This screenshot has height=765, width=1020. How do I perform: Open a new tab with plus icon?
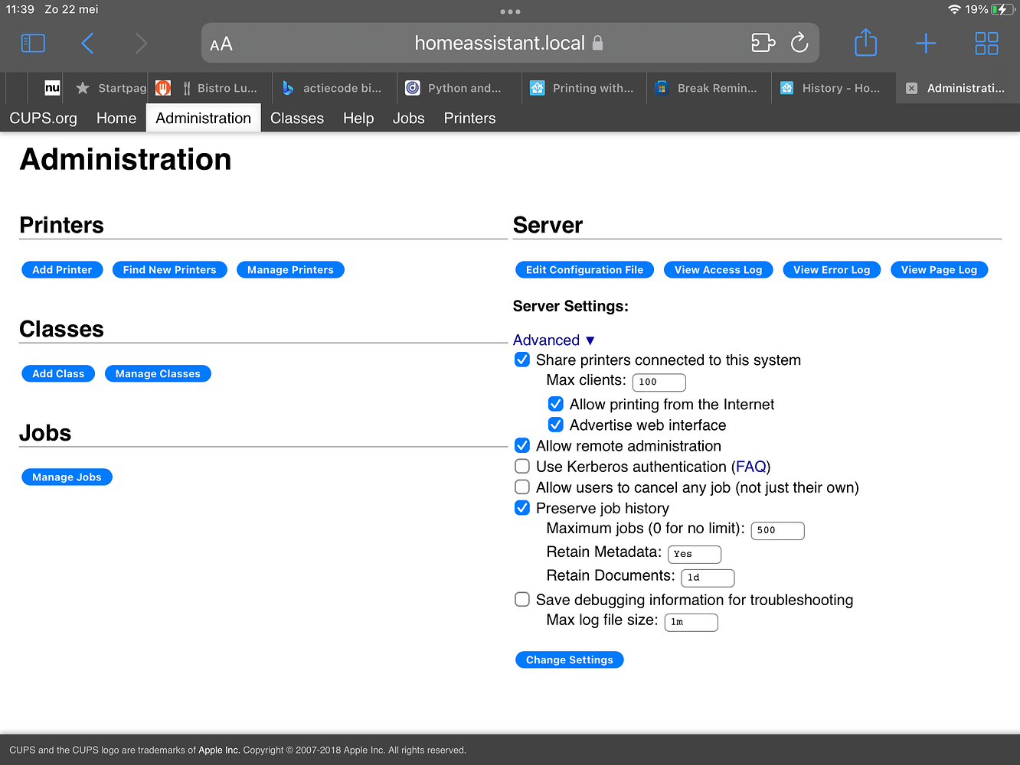tap(926, 44)
